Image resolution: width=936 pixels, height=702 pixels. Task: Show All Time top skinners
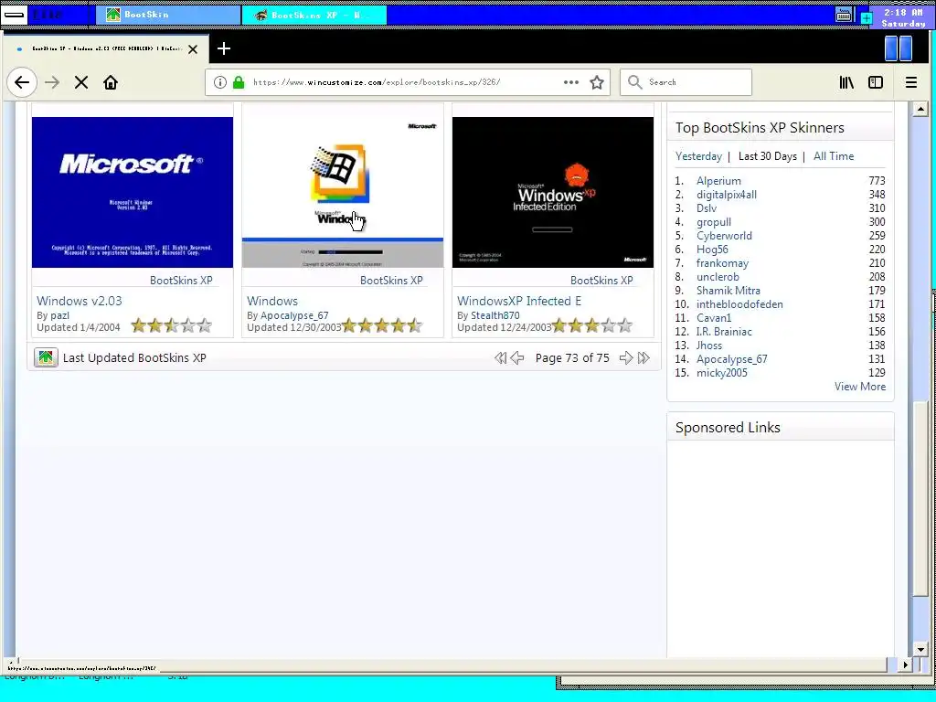(834, 155)
